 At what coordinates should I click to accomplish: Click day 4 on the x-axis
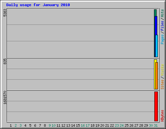click(x=25, y=125)
